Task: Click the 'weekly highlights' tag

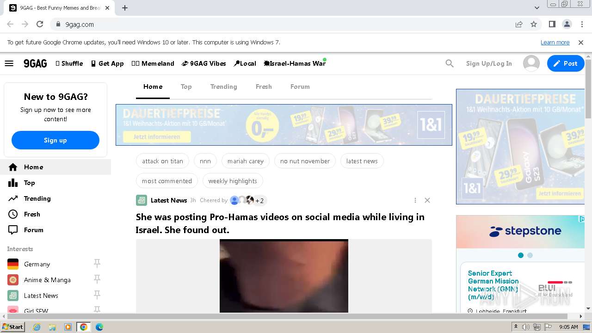Action: click(233, 181)
